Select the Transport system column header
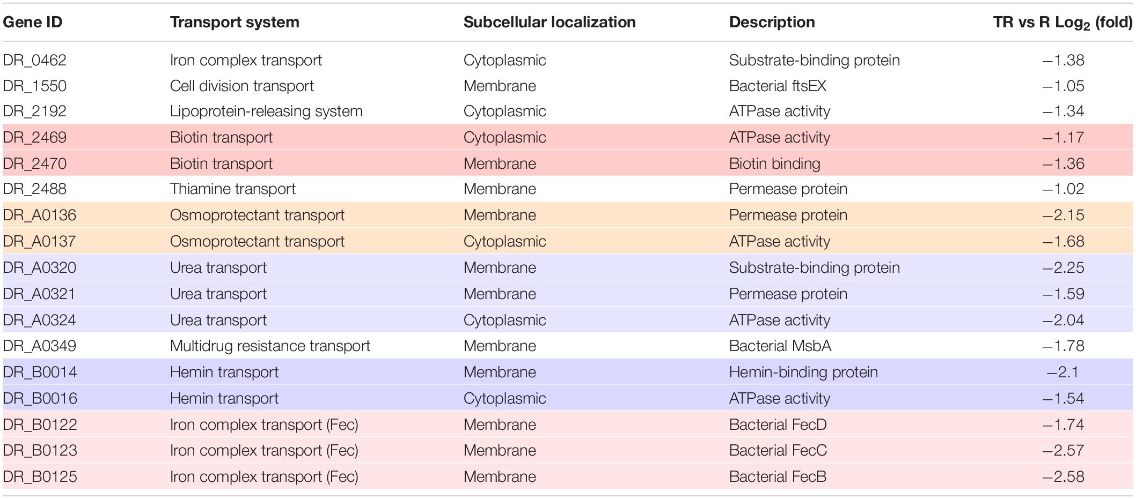This screenshot has height=499, width=1136. tap(234, 22)
